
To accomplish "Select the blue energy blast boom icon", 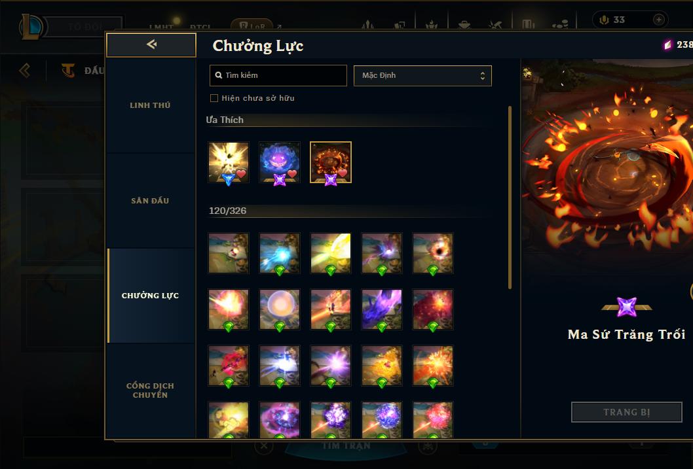I will tap(279, 253).
